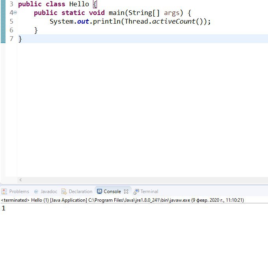Close the Console tab with its X
268x279 pixels.
(x=126, y=192)
